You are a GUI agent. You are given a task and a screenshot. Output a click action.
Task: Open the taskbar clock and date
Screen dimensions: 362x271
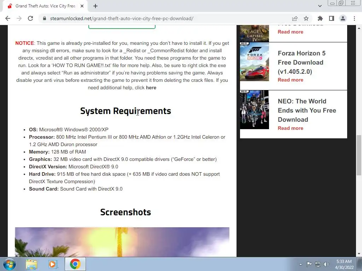click(x=344, y=264)
